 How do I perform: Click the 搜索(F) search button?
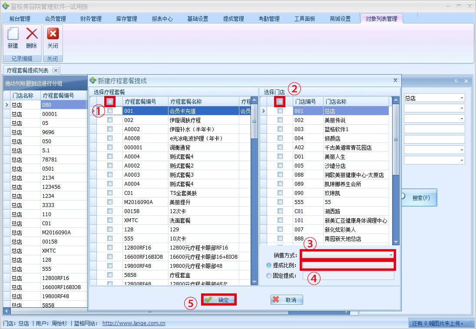coord(420,197)
